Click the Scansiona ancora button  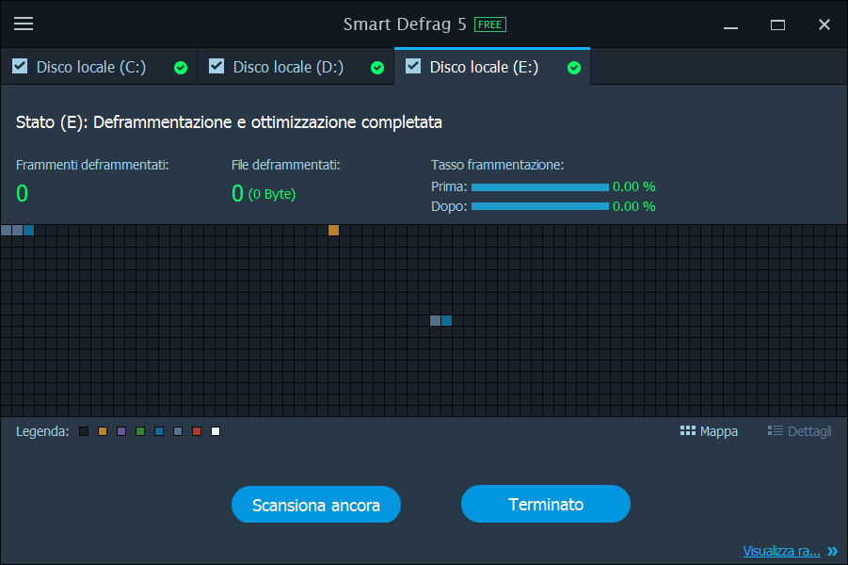[316, 505]
